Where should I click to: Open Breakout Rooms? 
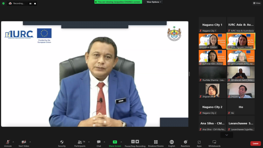click(156, 143)
